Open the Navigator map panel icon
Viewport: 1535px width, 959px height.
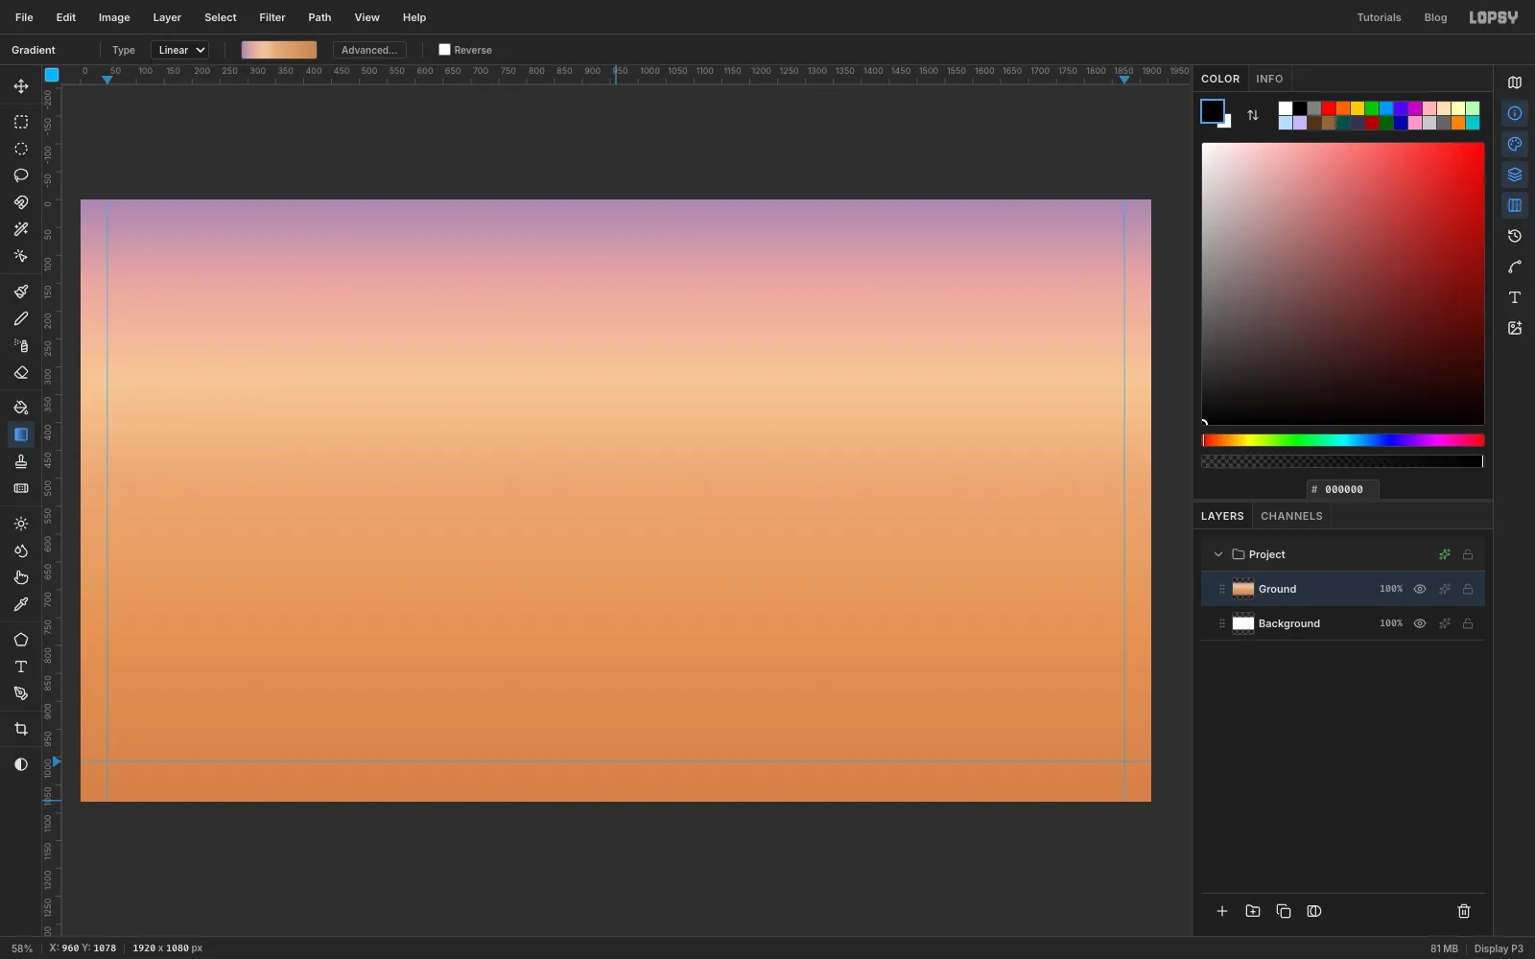pyautogui.click(x=1515, y=82)
